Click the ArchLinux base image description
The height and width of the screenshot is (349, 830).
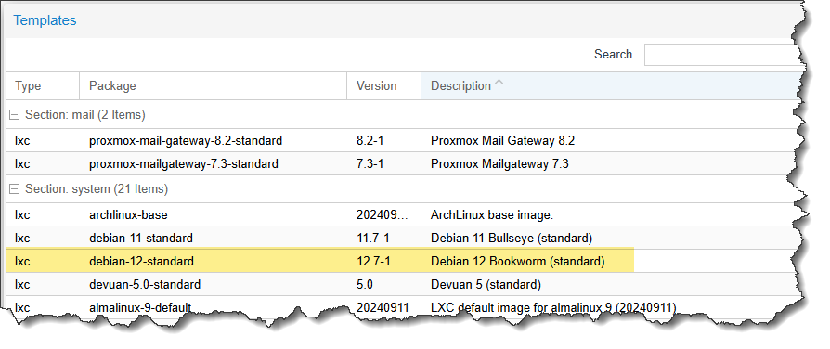pos(492,215)
